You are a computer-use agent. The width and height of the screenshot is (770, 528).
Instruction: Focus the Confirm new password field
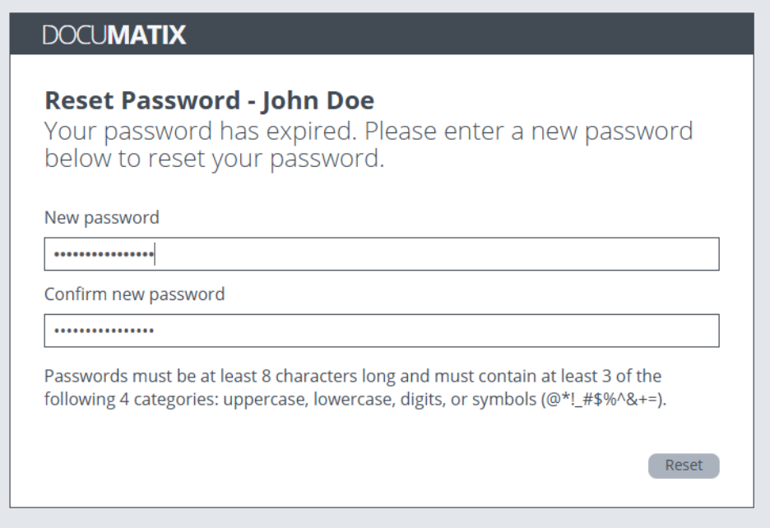click(382, 331)
